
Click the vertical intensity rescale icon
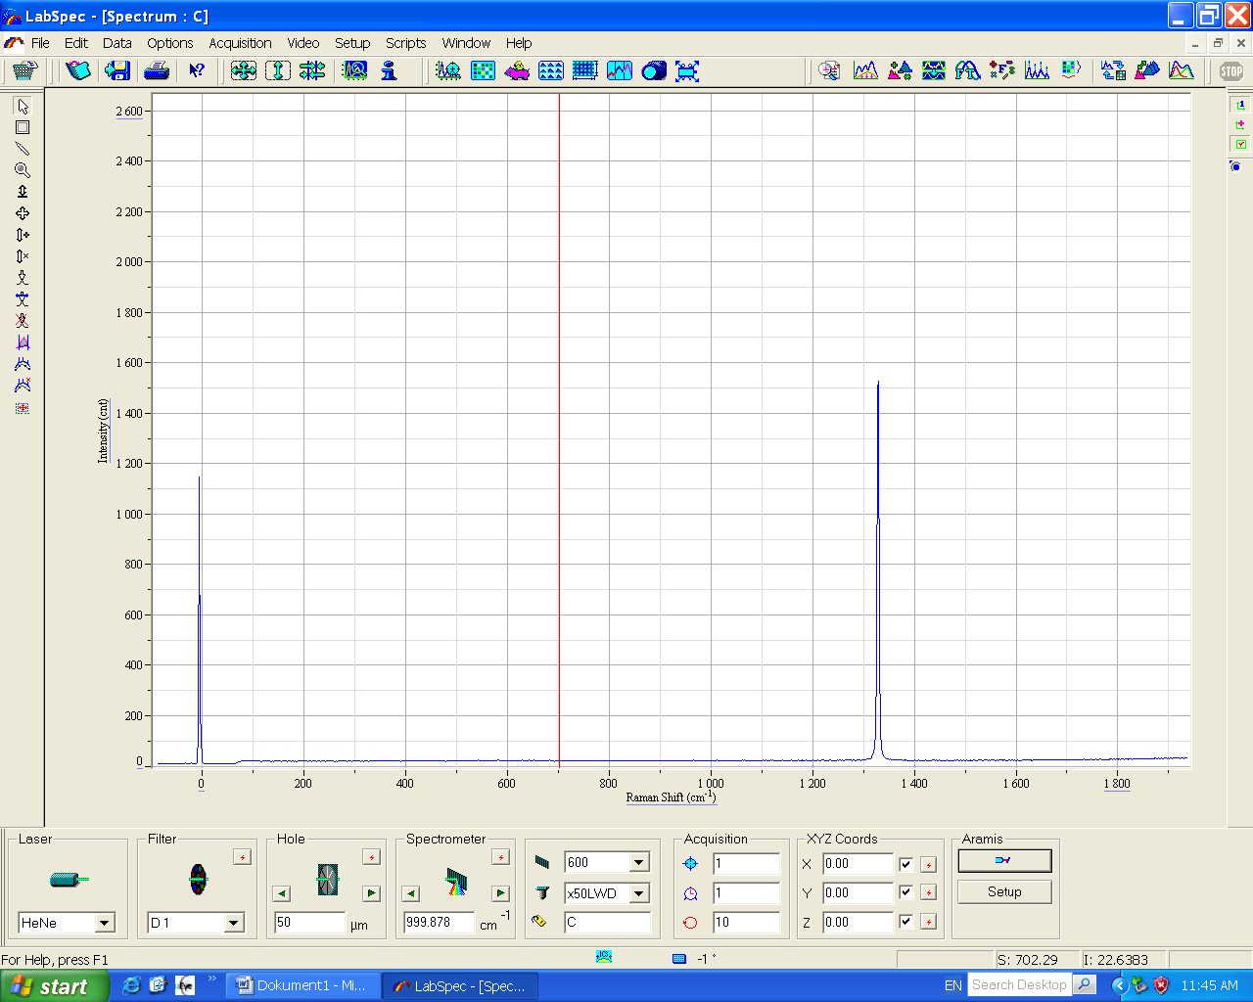click(x=278, y=70)
